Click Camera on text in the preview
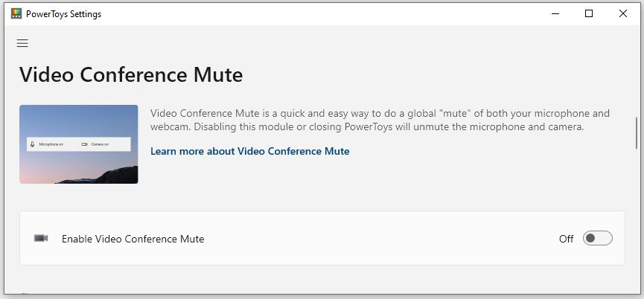Screen dimensions: 644x299 (100, 144)
